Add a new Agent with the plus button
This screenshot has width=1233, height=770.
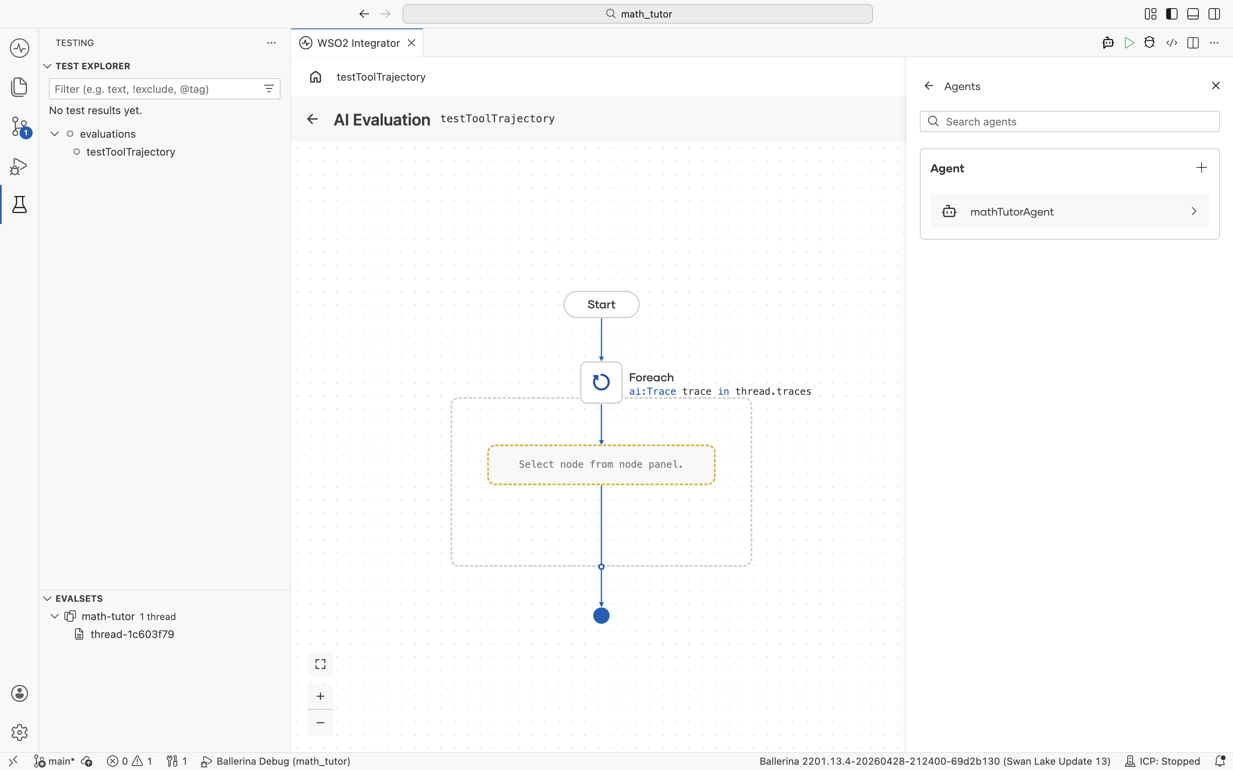click(x=1202, y=167)
